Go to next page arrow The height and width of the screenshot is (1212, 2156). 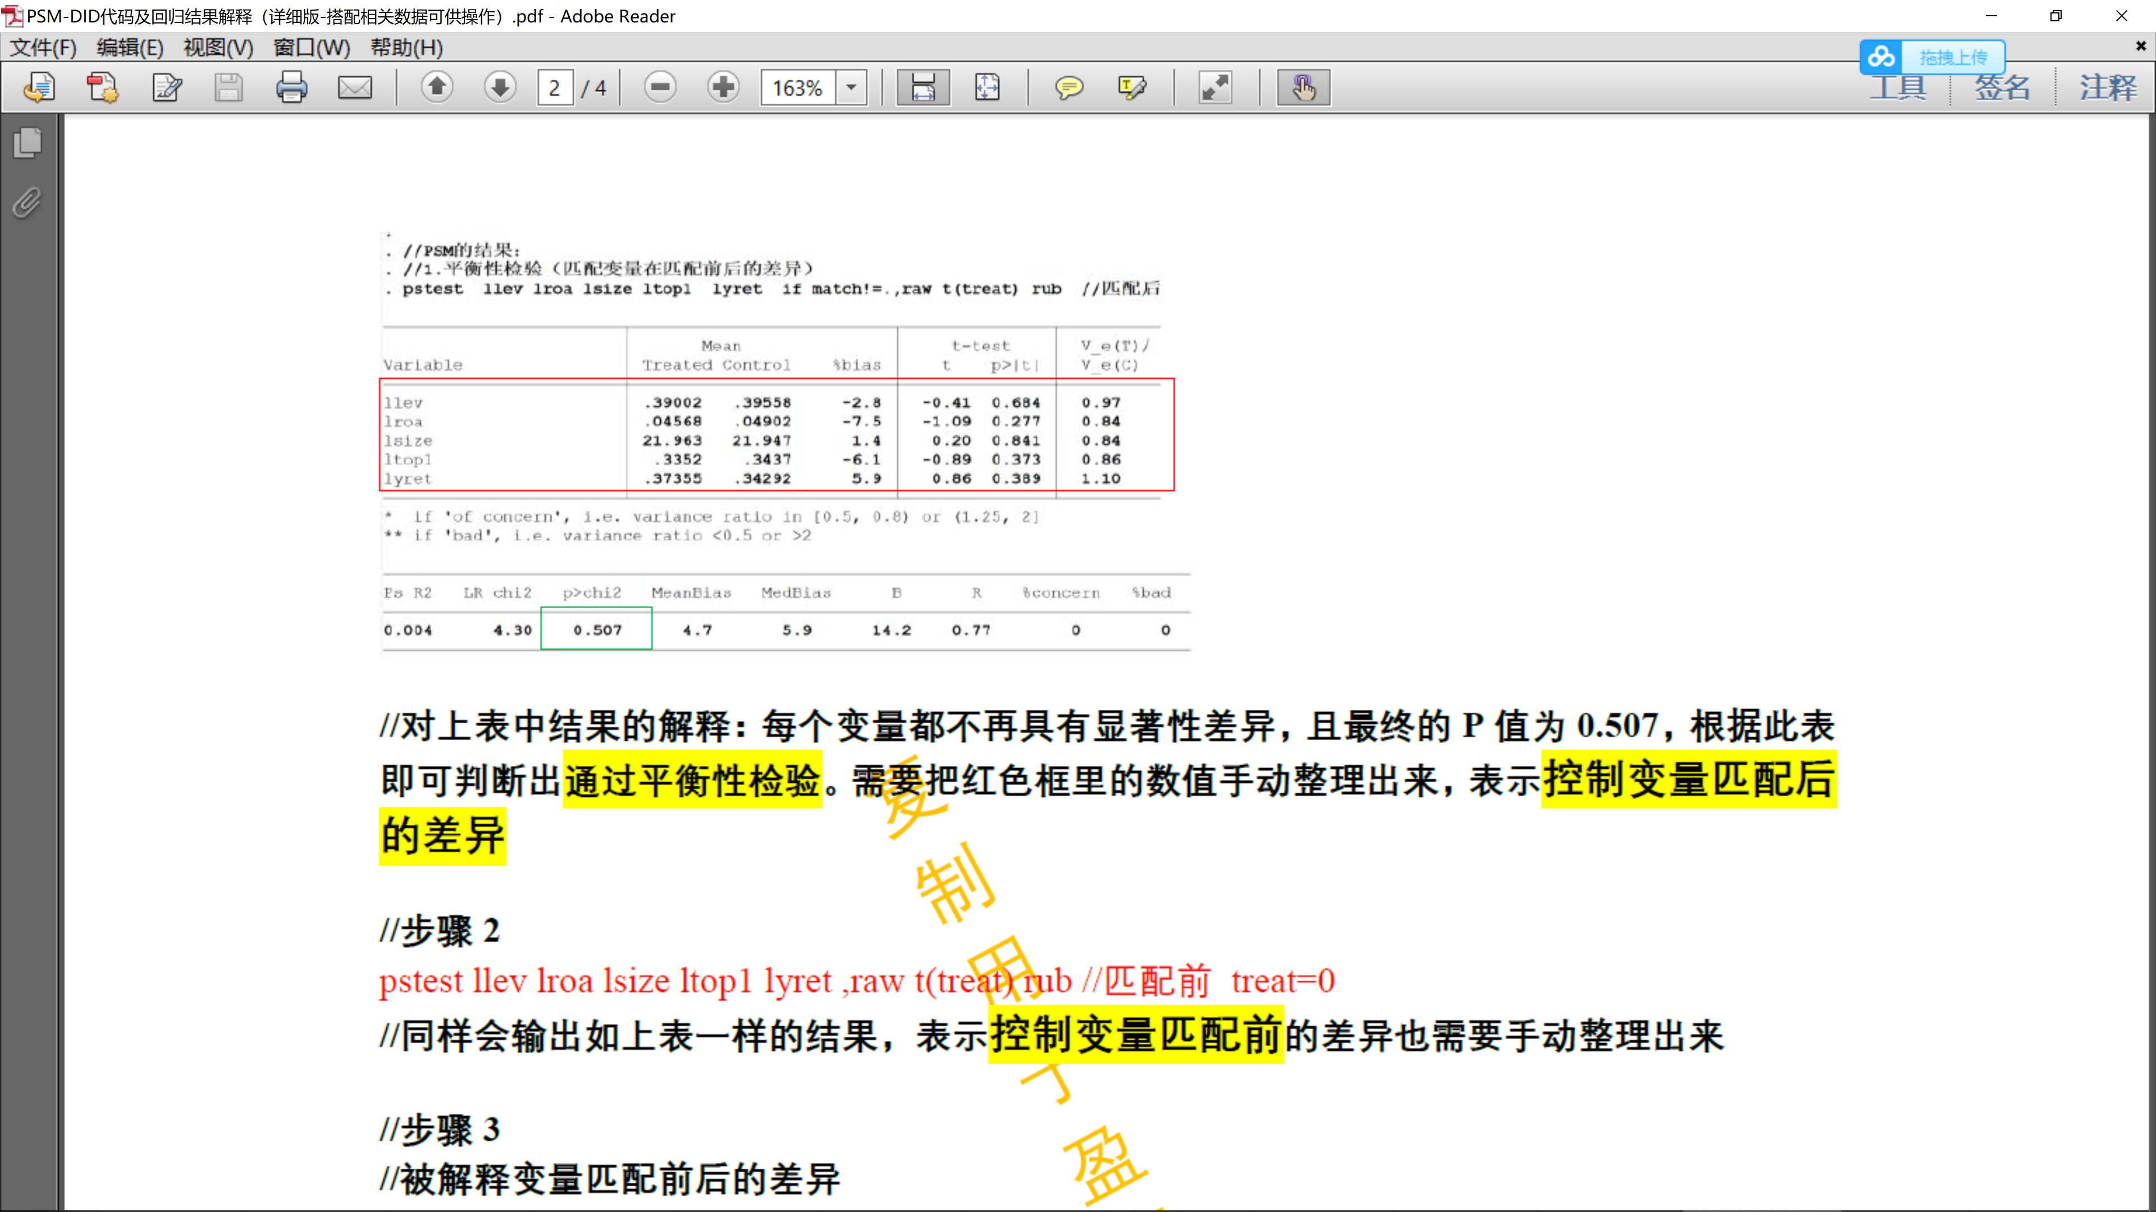tap(500, 87)
